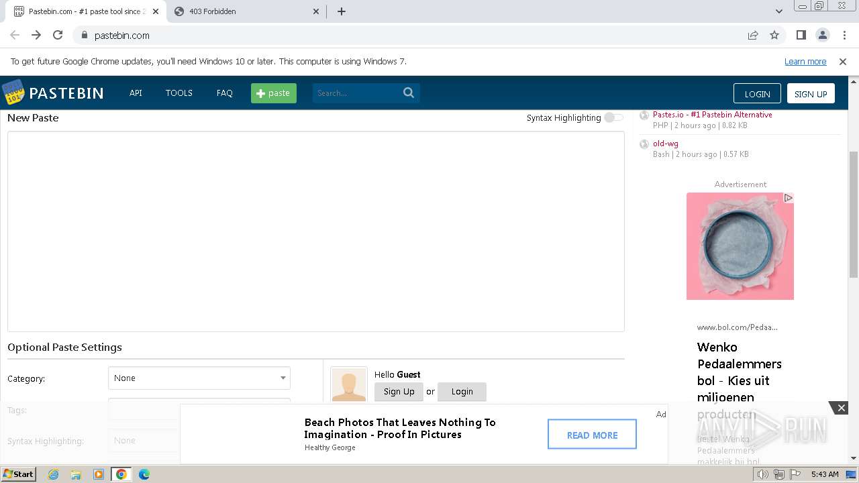Click the globe icon beside Pastes.io paste
The width and height of the screenshot is (859, 483).
(x=644, y=115)
